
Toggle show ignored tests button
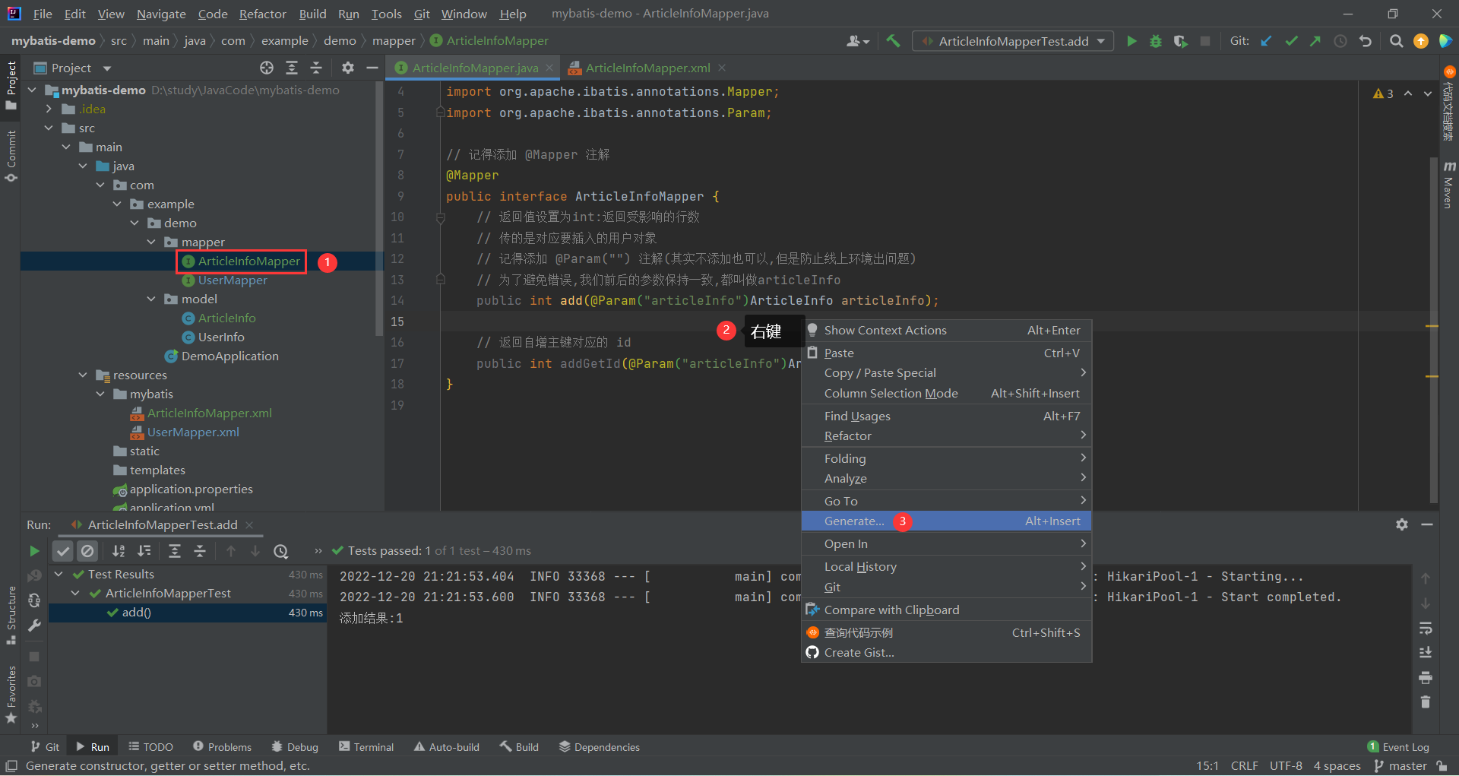coord(87,551)
